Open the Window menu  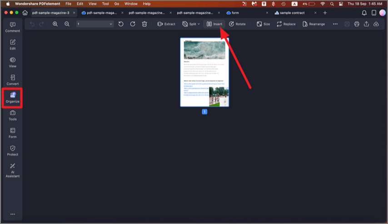point(131,4)
